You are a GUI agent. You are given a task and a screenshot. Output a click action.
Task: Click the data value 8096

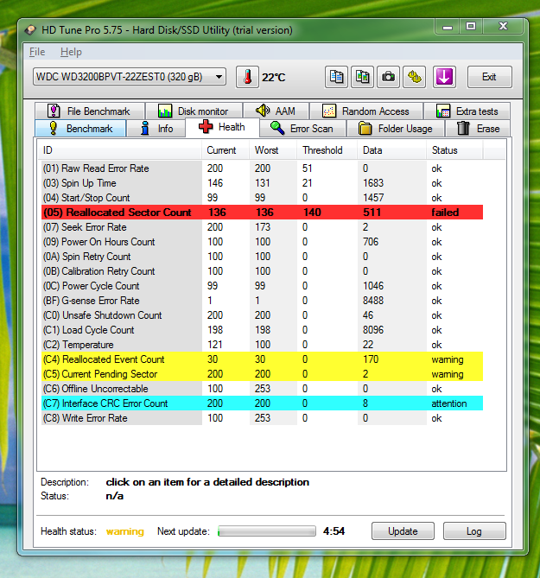click(x=373, y=330)
